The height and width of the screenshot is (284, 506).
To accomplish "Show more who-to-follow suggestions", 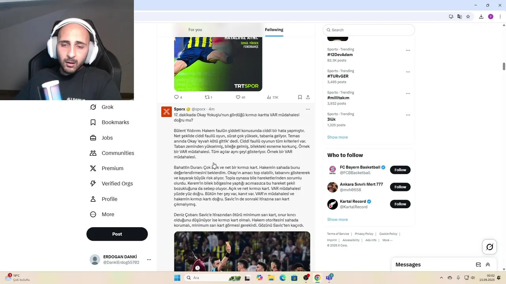I will click(338, 220).
